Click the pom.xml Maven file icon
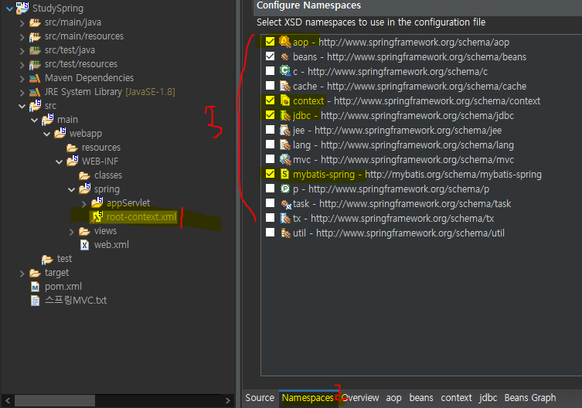Viewport: 582px width, 408px height. point(35,287)
